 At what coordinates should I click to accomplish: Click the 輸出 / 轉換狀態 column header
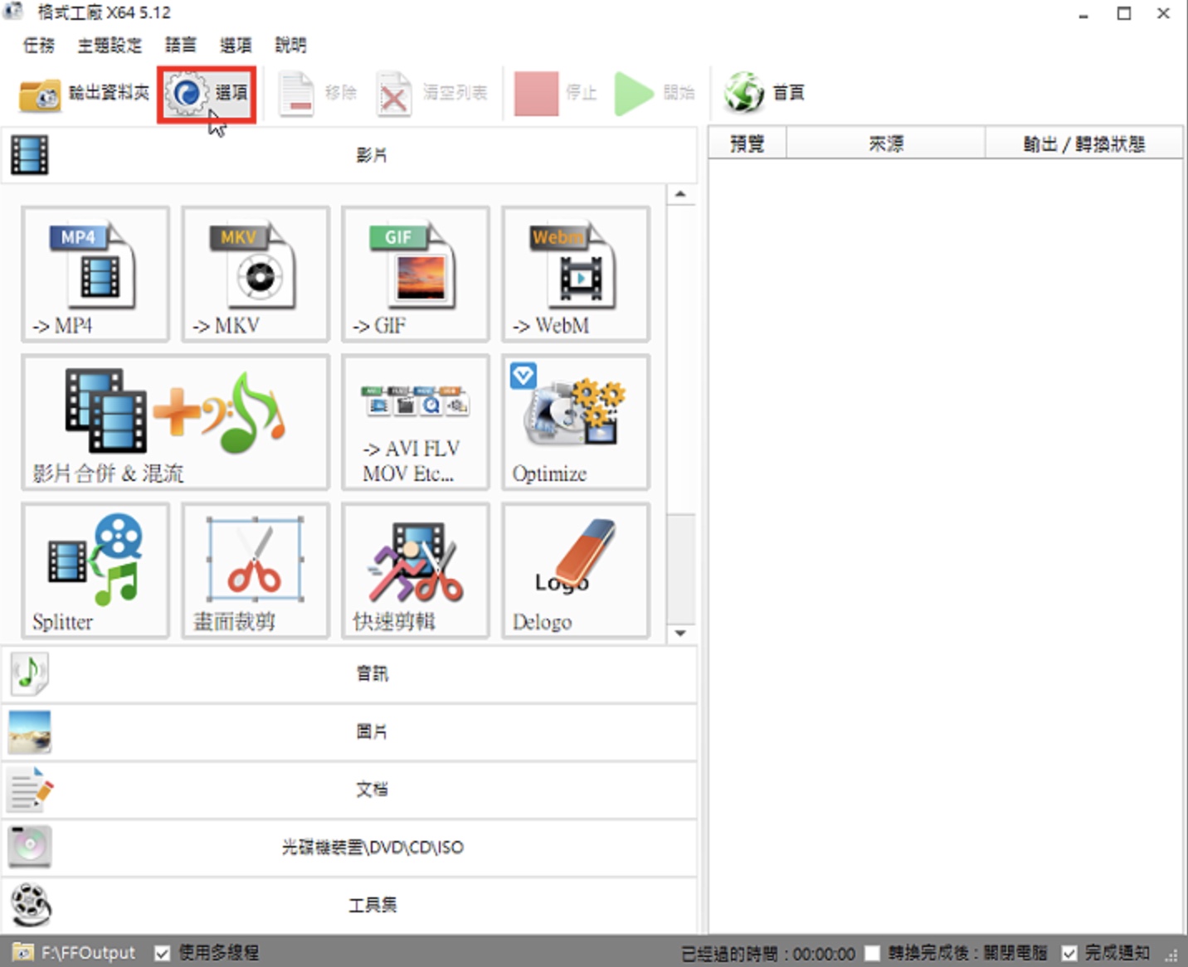click(x=1083, y=143)
